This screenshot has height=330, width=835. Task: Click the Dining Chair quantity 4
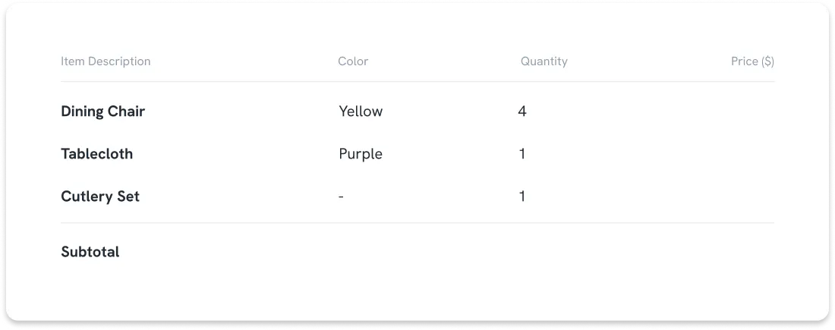click(x=522, y=112)
